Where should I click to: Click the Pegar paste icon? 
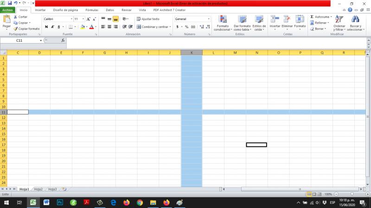tap(6, 19)
